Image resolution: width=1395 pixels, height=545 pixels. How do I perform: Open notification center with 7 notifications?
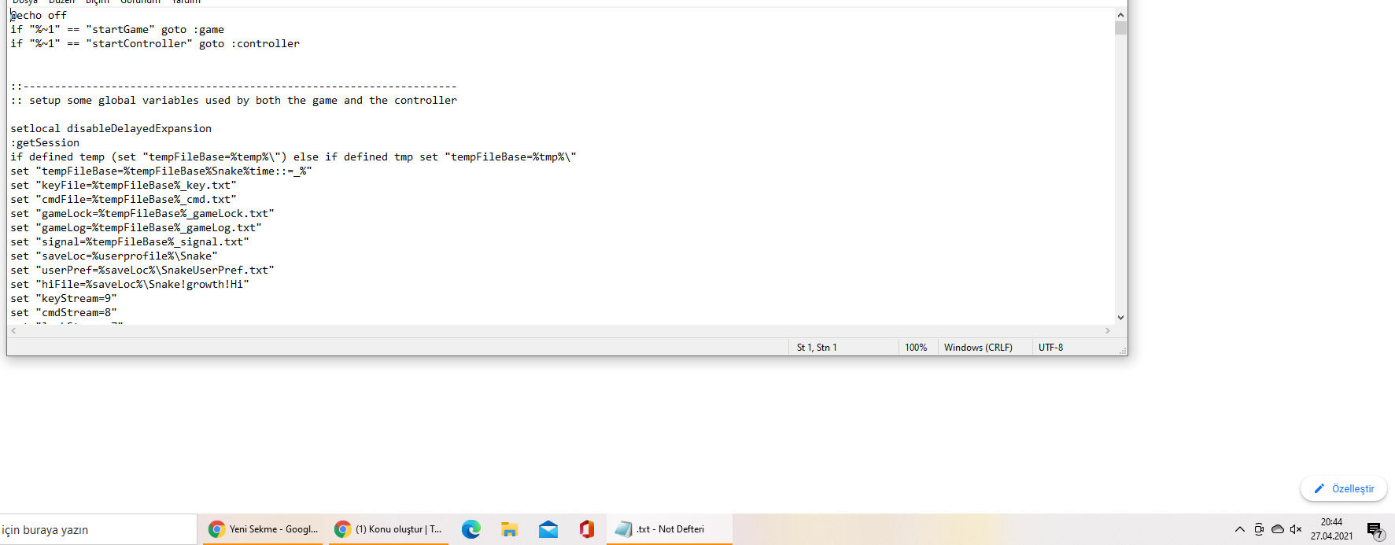pos(1375,530)
